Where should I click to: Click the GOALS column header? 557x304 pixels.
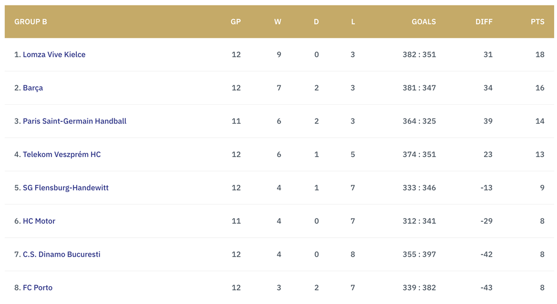coord(424,22)
